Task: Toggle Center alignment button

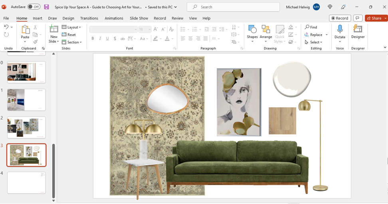Action: tap(190, 39)
